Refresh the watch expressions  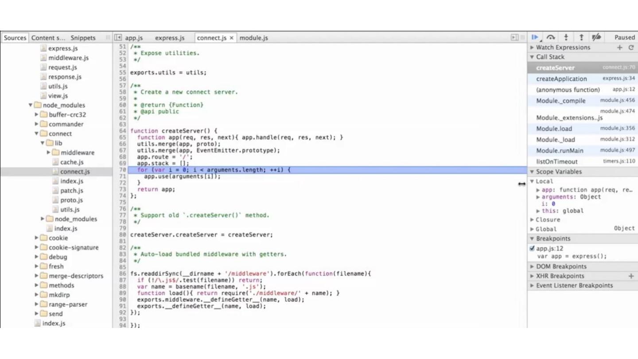pos(631,47)
